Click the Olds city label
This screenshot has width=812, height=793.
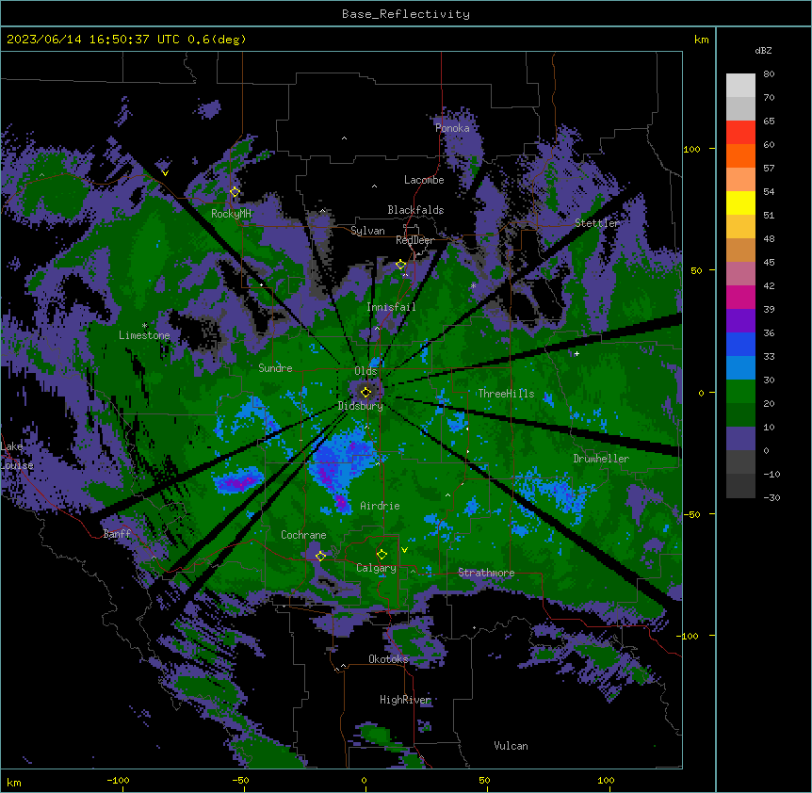(365, 371)
